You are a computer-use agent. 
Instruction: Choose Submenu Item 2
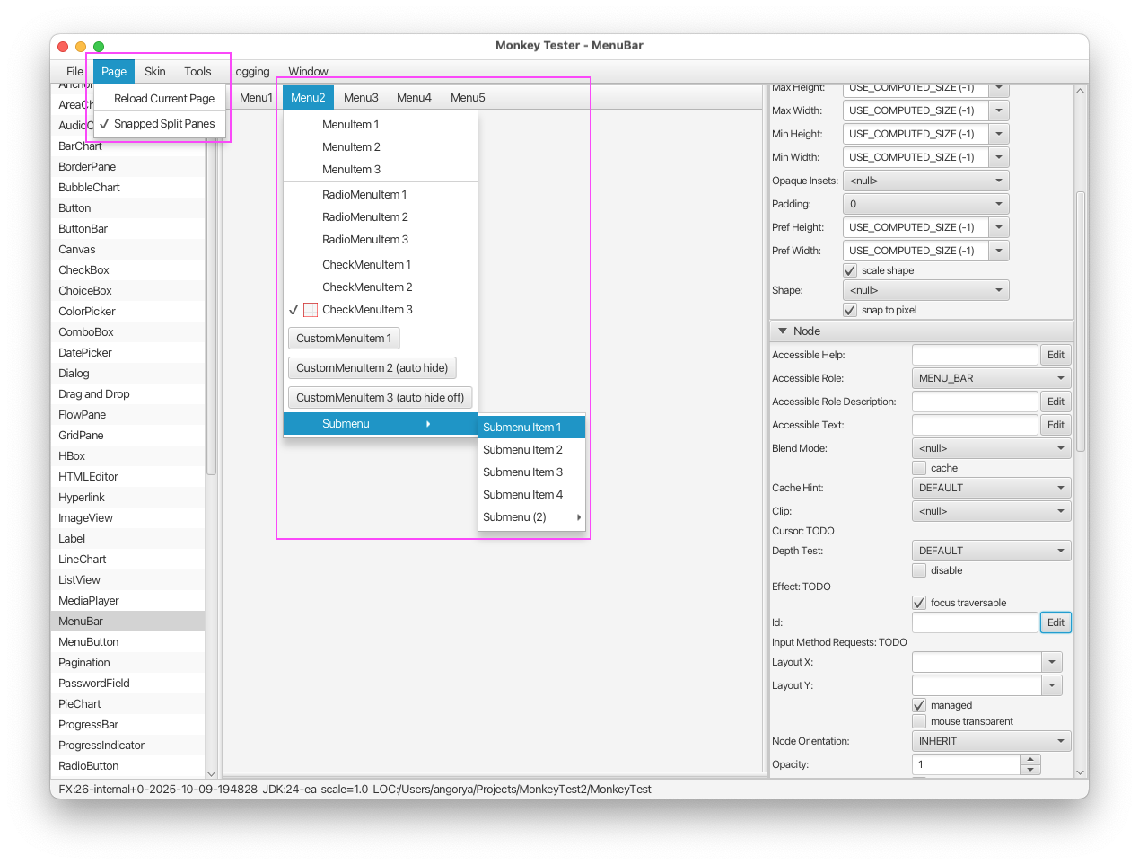coord(522,450)
